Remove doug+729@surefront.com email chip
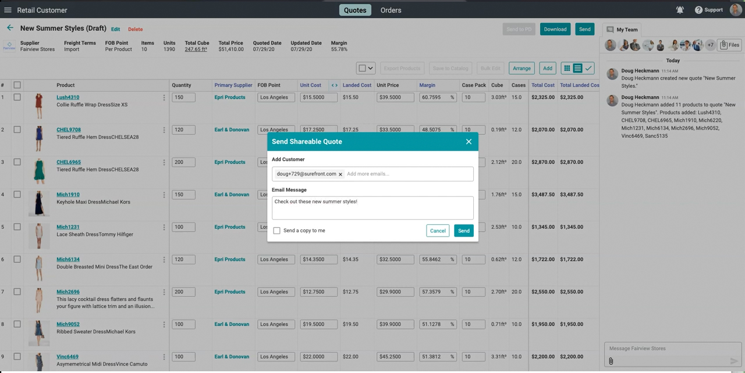The width and height of the screenshot is (745, 373). tap(340, 174)
